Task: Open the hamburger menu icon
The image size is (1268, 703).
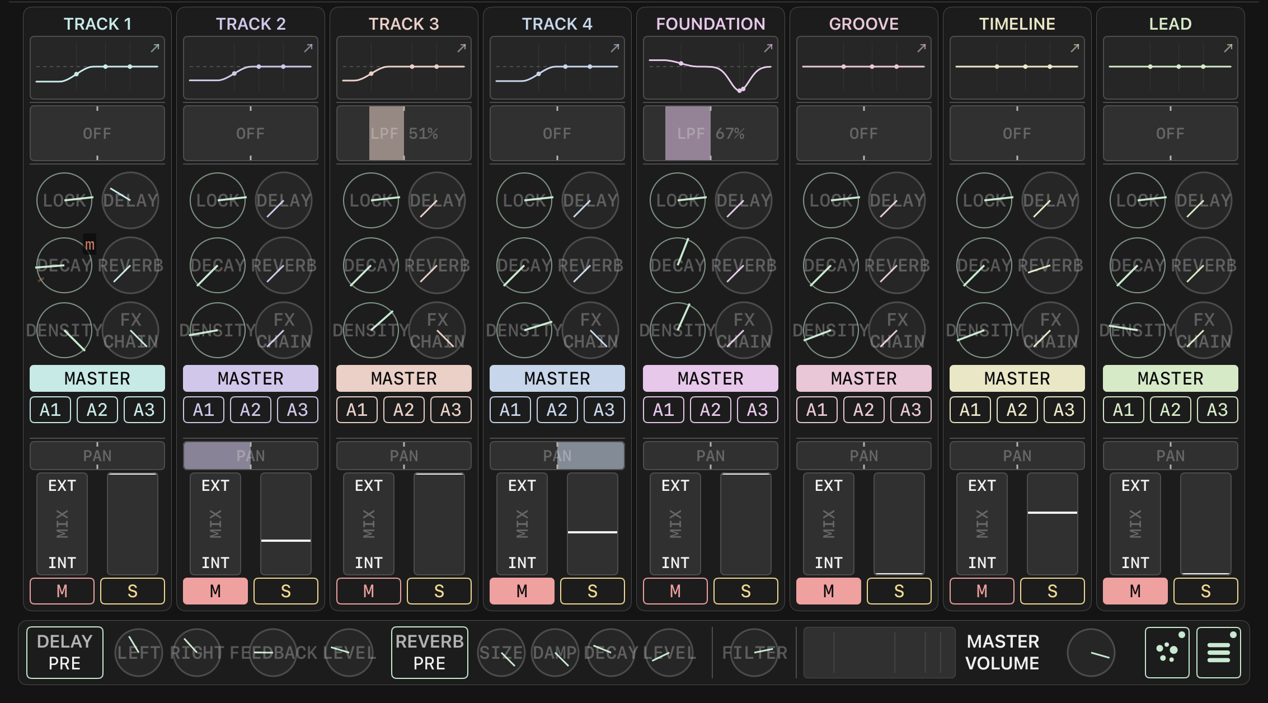Action: 1219,653
